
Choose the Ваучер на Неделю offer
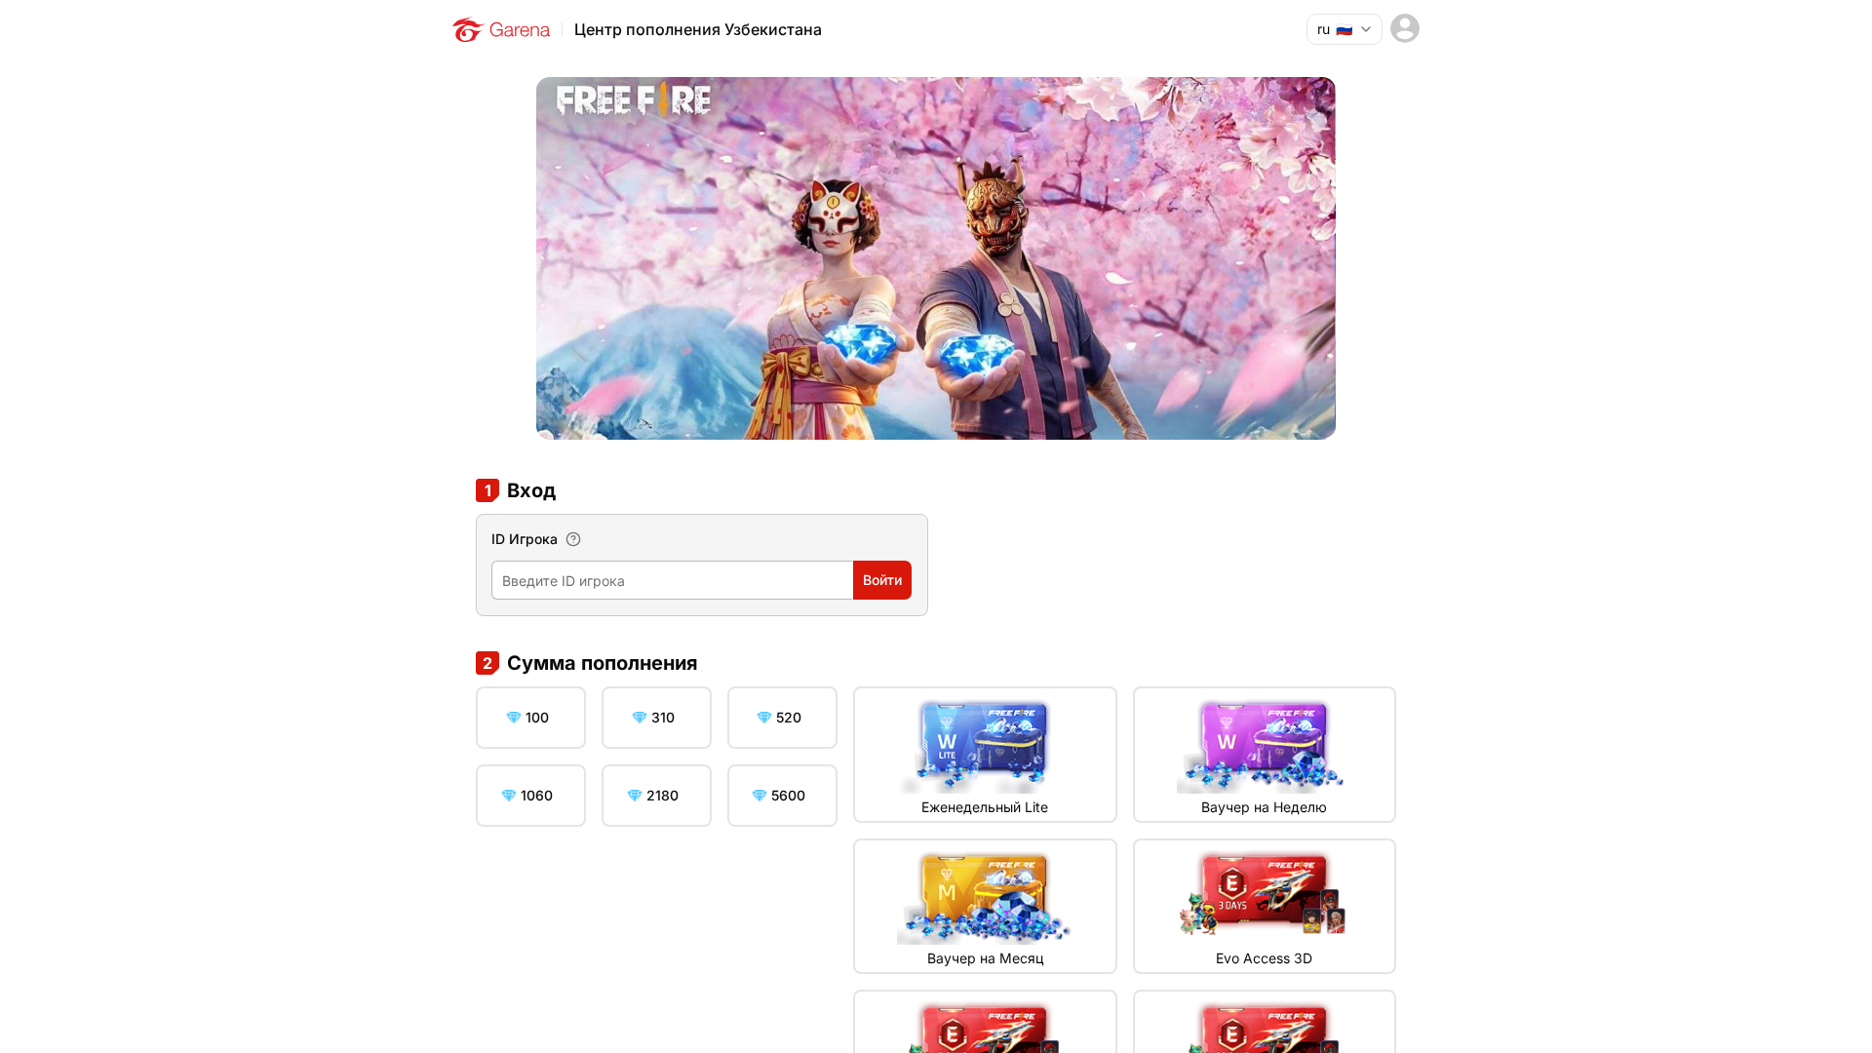coord(1264,754)
